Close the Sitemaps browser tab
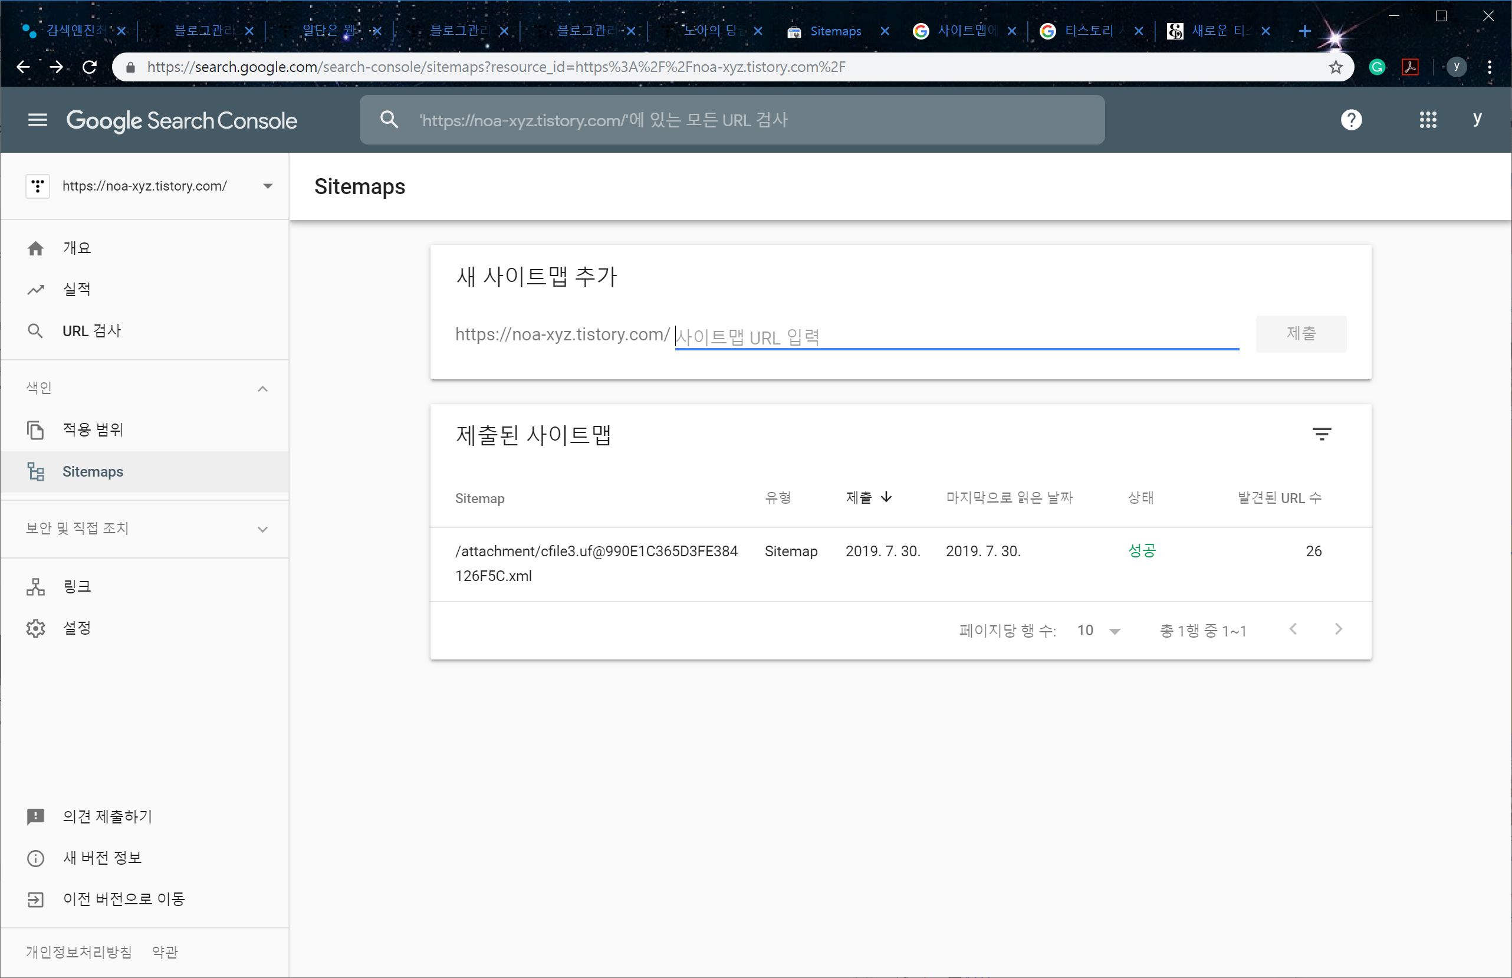The height and width of the screenshot is (978, 1512). (885, 31)
